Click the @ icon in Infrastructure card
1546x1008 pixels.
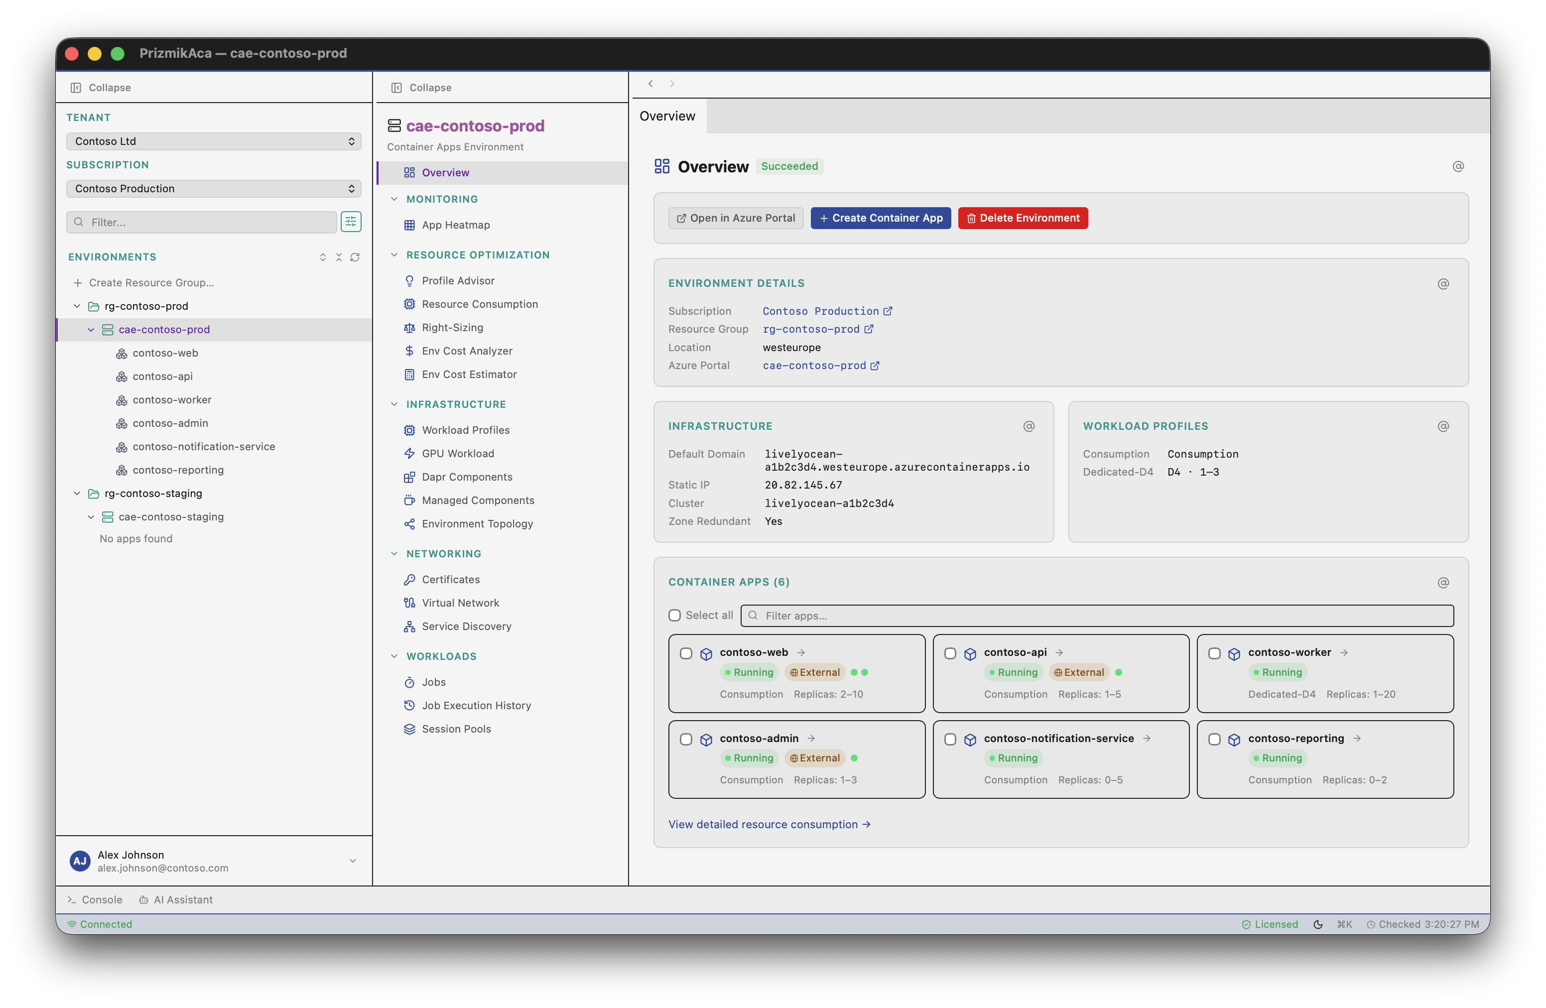(1029, 427)
